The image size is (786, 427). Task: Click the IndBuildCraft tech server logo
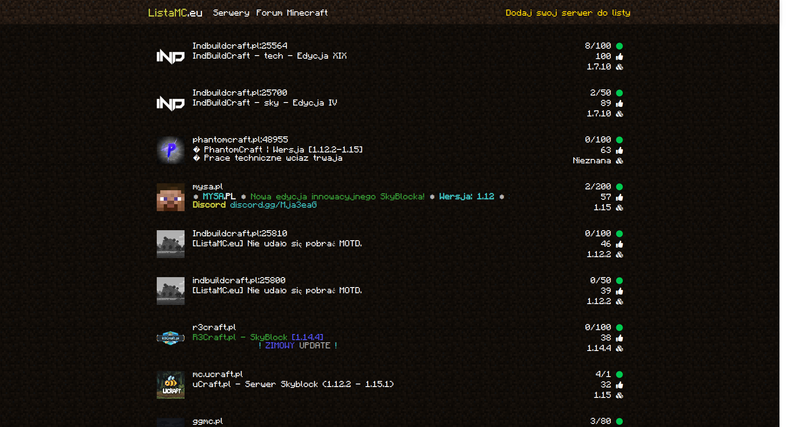[170, 56]
